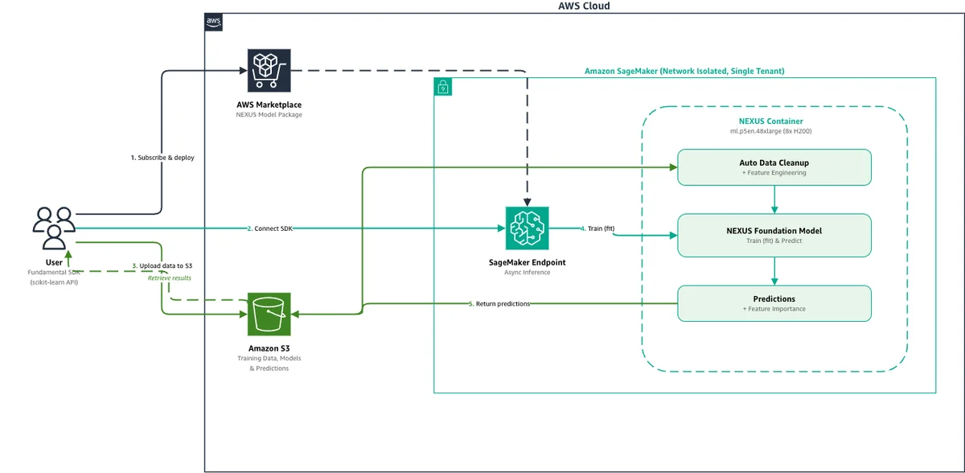Click the 'Fundamental SDK' caption

(54, 273)
